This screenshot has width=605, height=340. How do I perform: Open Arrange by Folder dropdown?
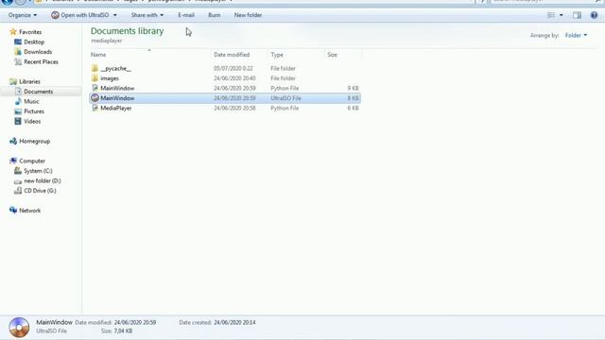576,36
